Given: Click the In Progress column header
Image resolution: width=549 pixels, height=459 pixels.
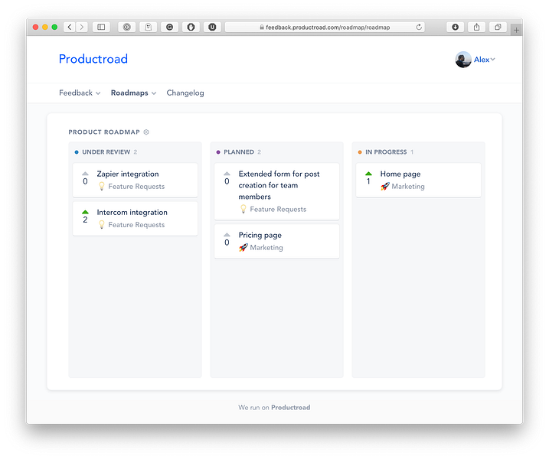Looking at the screenshot, I should click(386, 151).
